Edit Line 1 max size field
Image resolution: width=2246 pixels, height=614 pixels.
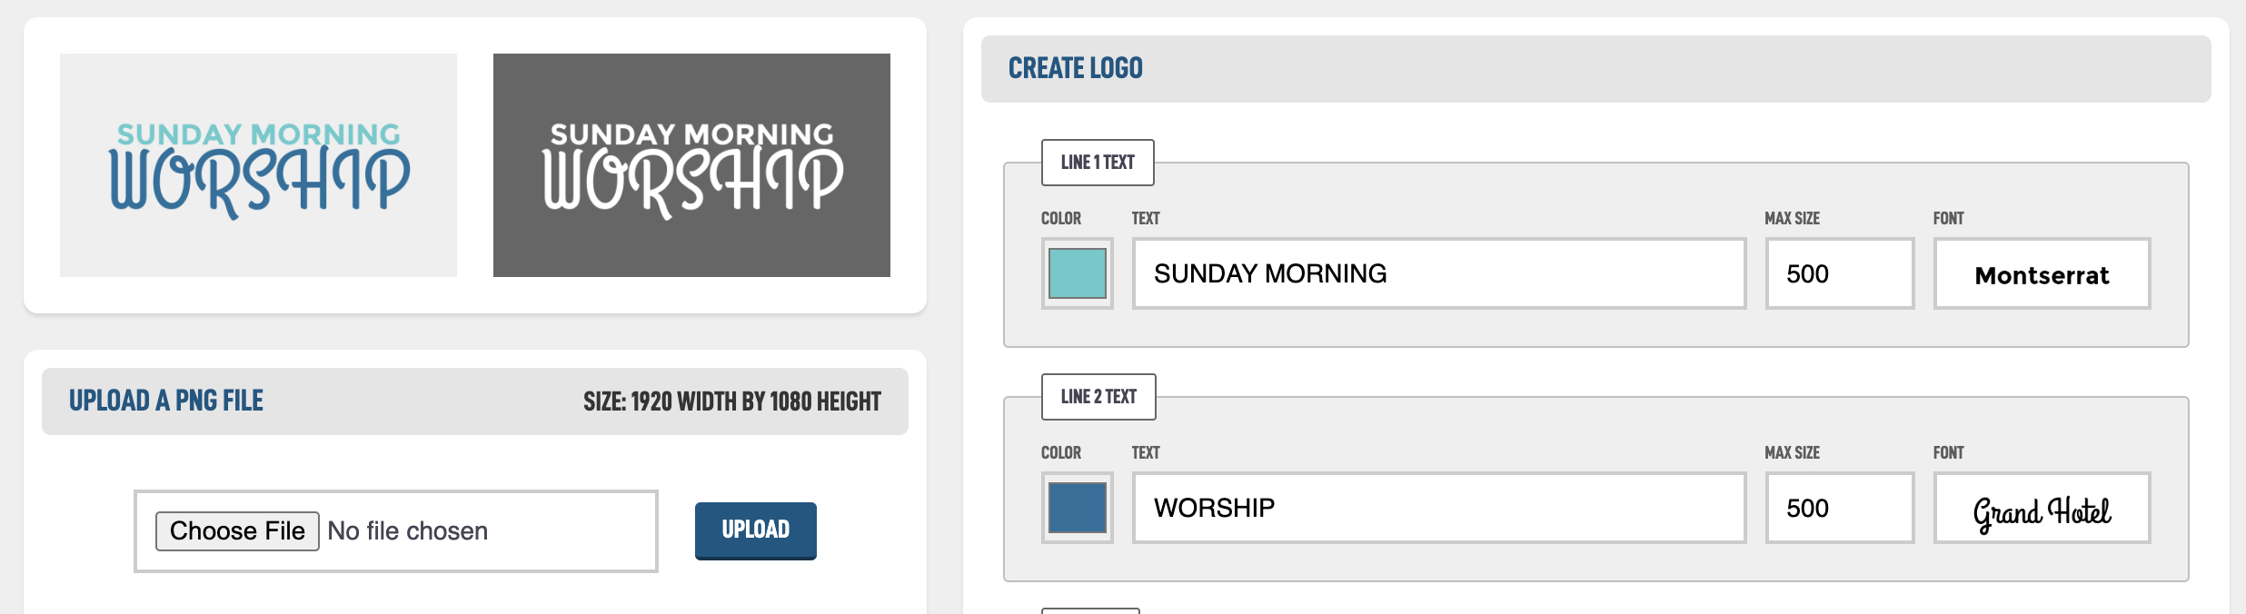point(1840,273)
